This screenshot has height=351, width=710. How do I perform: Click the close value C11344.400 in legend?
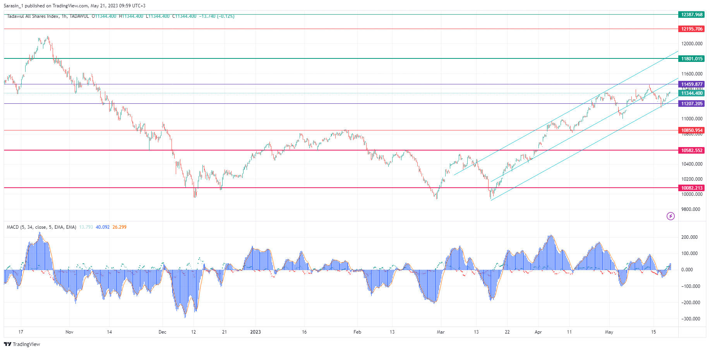[x=184, y=16]
